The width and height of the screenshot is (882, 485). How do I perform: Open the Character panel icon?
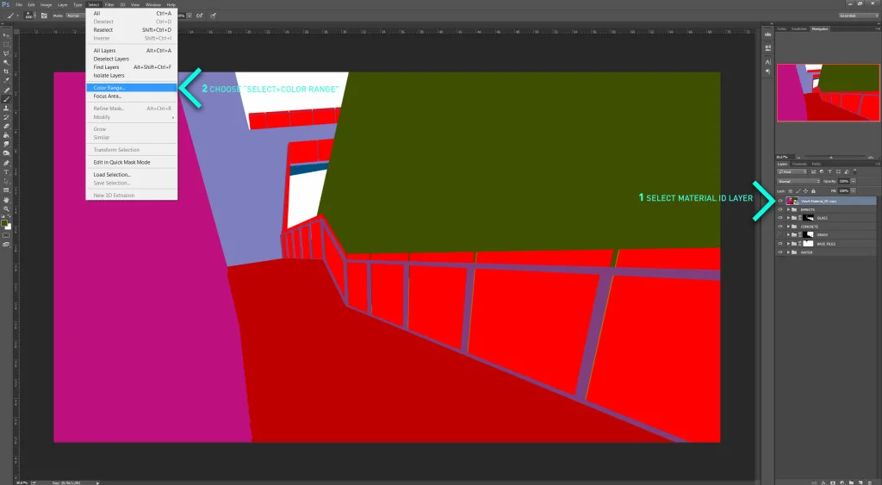pos(767,62)
